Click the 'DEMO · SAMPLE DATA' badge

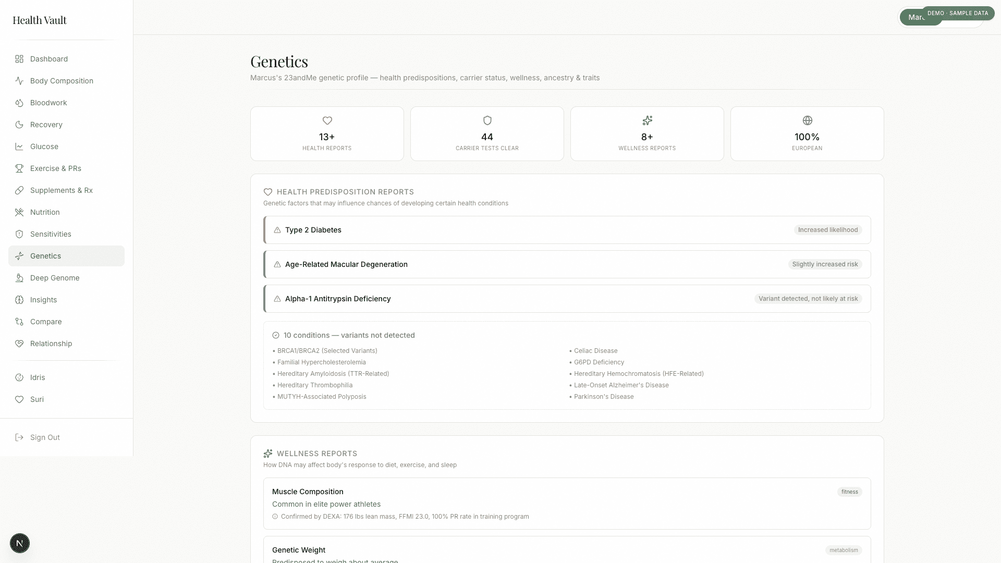[958, 13]
